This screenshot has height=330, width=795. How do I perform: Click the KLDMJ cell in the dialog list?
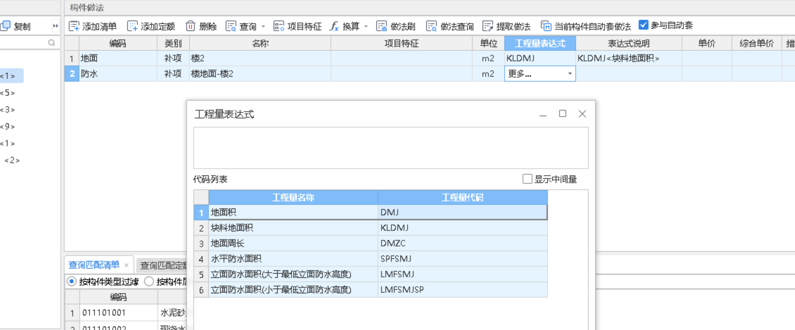pos(463,228)
